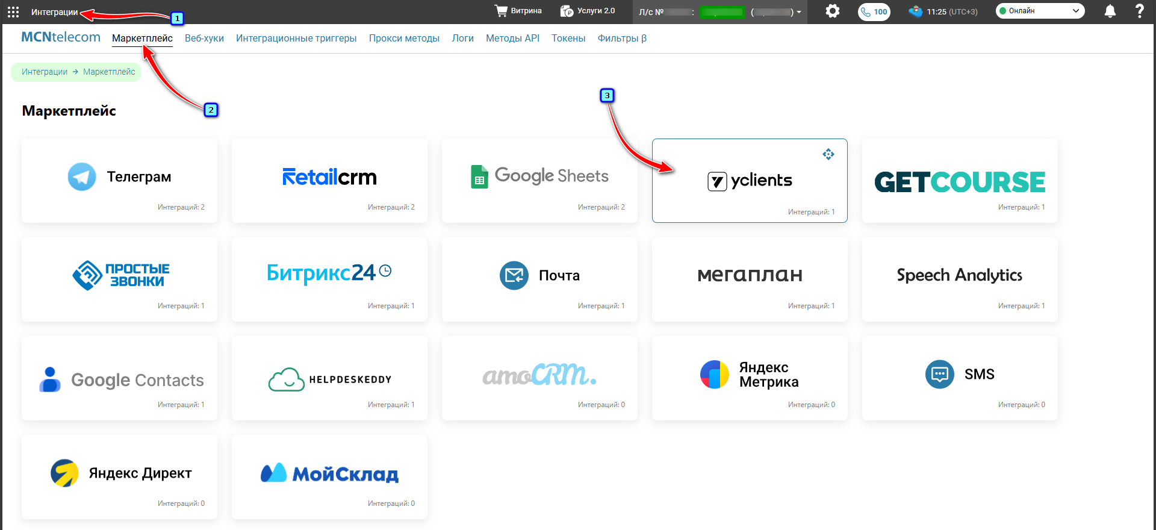This screenshot has width=1156, height=530.
Task: Open the amoCRM integration card
Action: coord(539,378)
